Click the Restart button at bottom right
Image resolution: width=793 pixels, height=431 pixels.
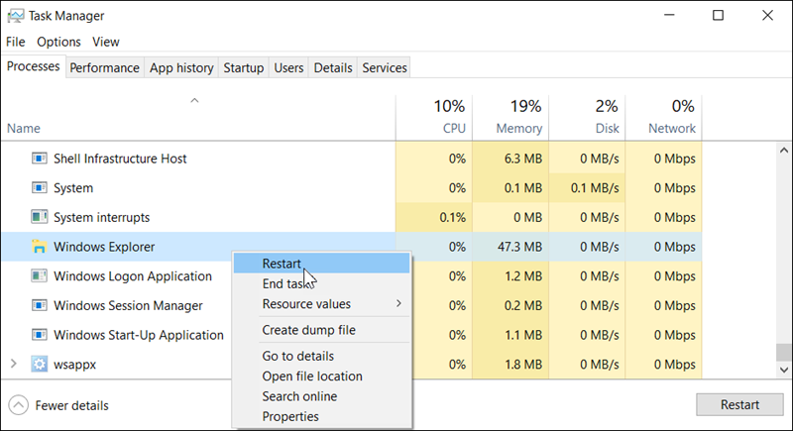pyautogui.click(x=739, y=404)
